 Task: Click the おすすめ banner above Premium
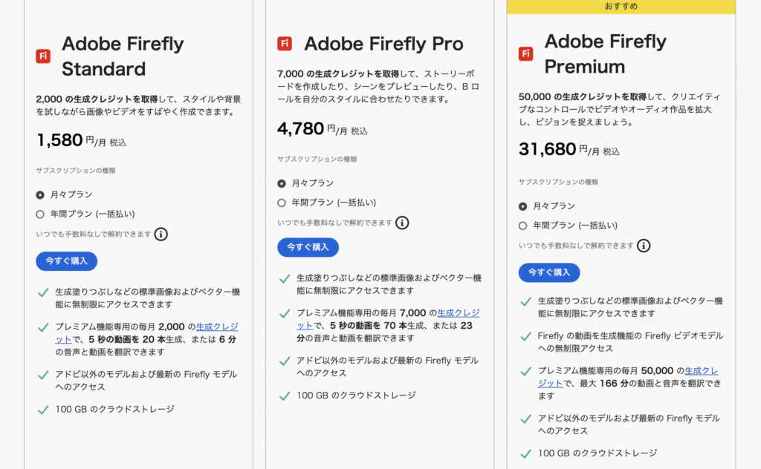point(621,7)
